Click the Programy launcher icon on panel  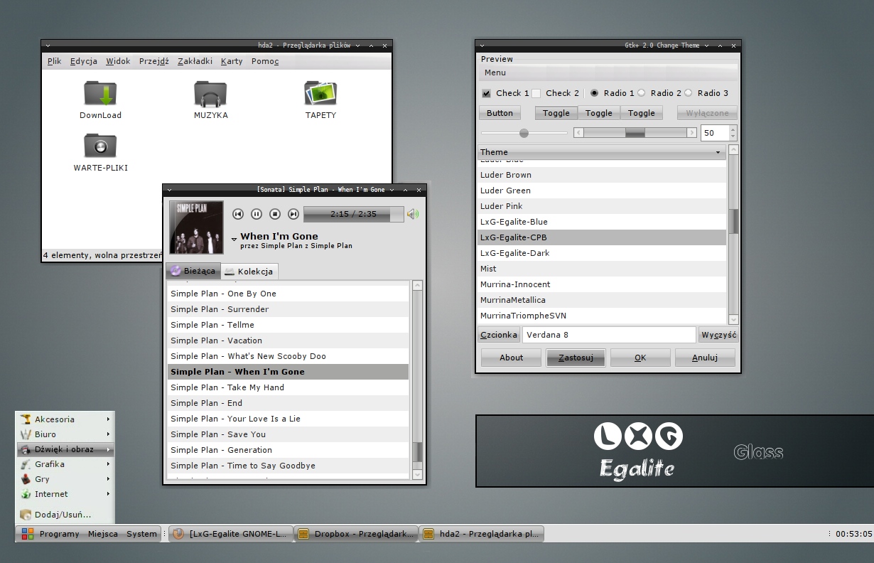(x=28, y=534)
